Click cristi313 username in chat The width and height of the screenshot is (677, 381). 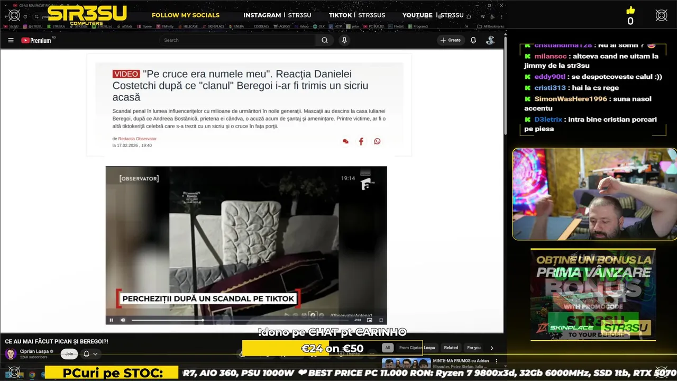click(550, 88)
